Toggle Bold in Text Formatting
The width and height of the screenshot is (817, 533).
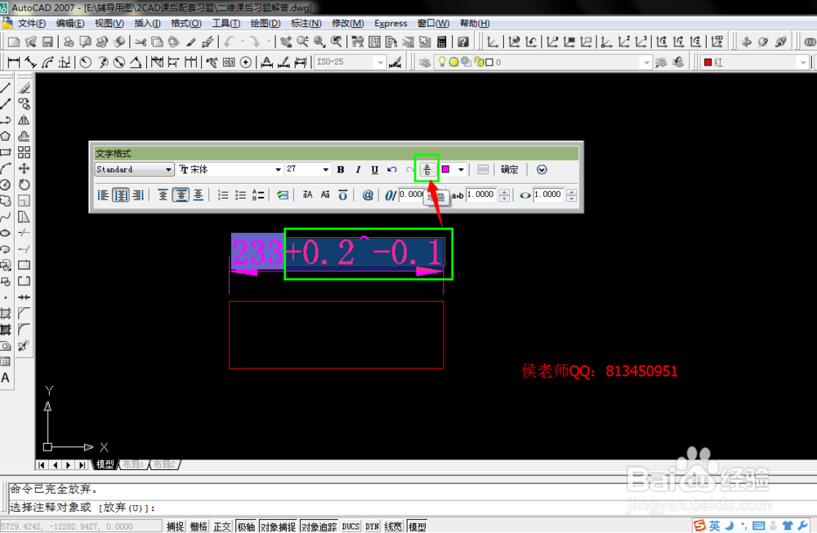(341, 169)
